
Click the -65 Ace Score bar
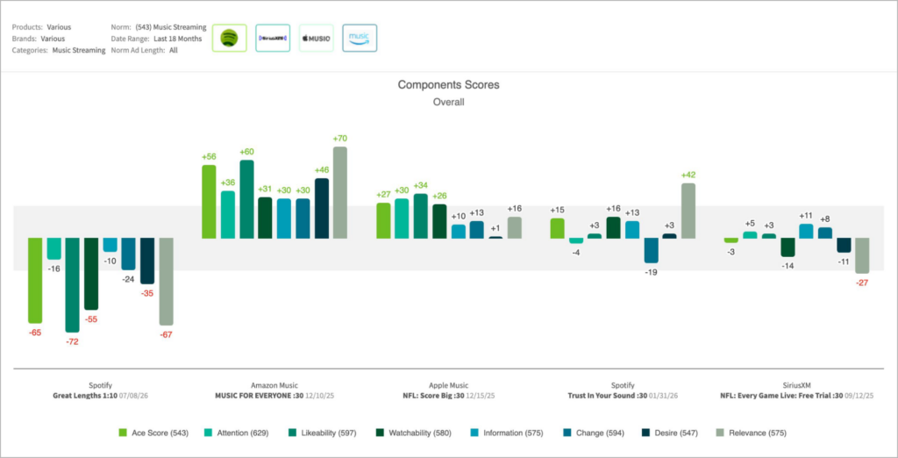(35, 281)
